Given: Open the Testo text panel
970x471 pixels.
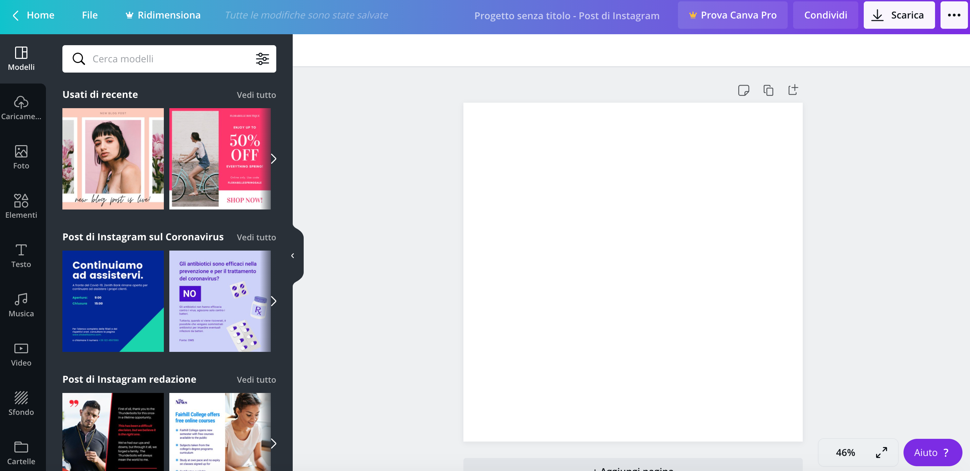Looking at the screenshot, I should (21, 256).
